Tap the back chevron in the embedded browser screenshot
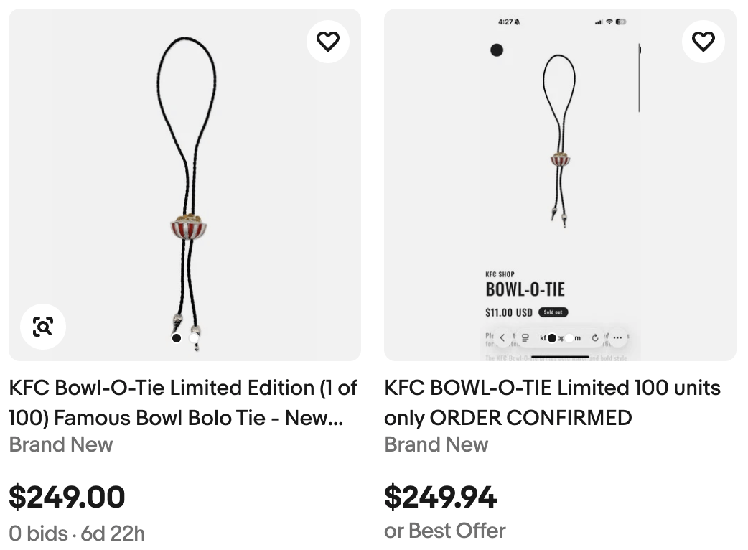 [502, 337]
